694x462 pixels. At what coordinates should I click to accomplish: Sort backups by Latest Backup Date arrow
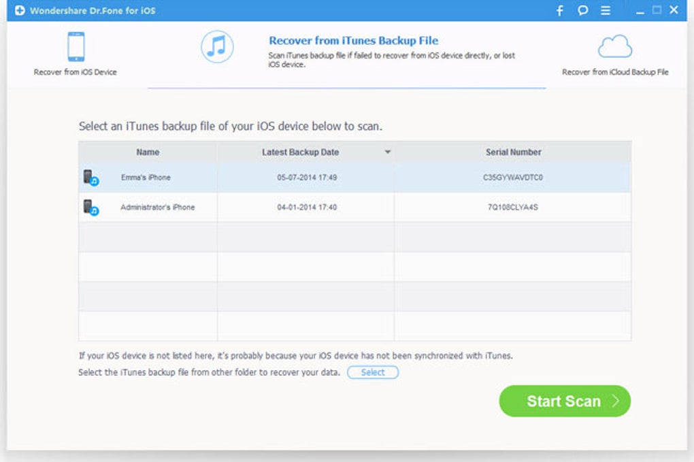[x=388, y=152]
